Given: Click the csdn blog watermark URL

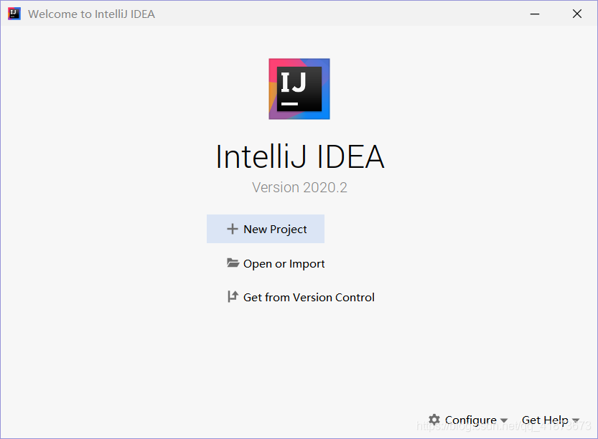Looking at the screenshot, I should pyautogui.click(x=503, y=425).
